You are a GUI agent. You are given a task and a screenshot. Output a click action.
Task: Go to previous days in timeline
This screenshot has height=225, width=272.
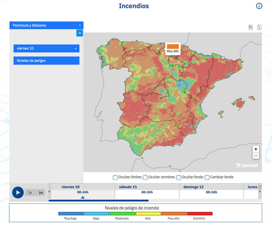pos(49,192)
